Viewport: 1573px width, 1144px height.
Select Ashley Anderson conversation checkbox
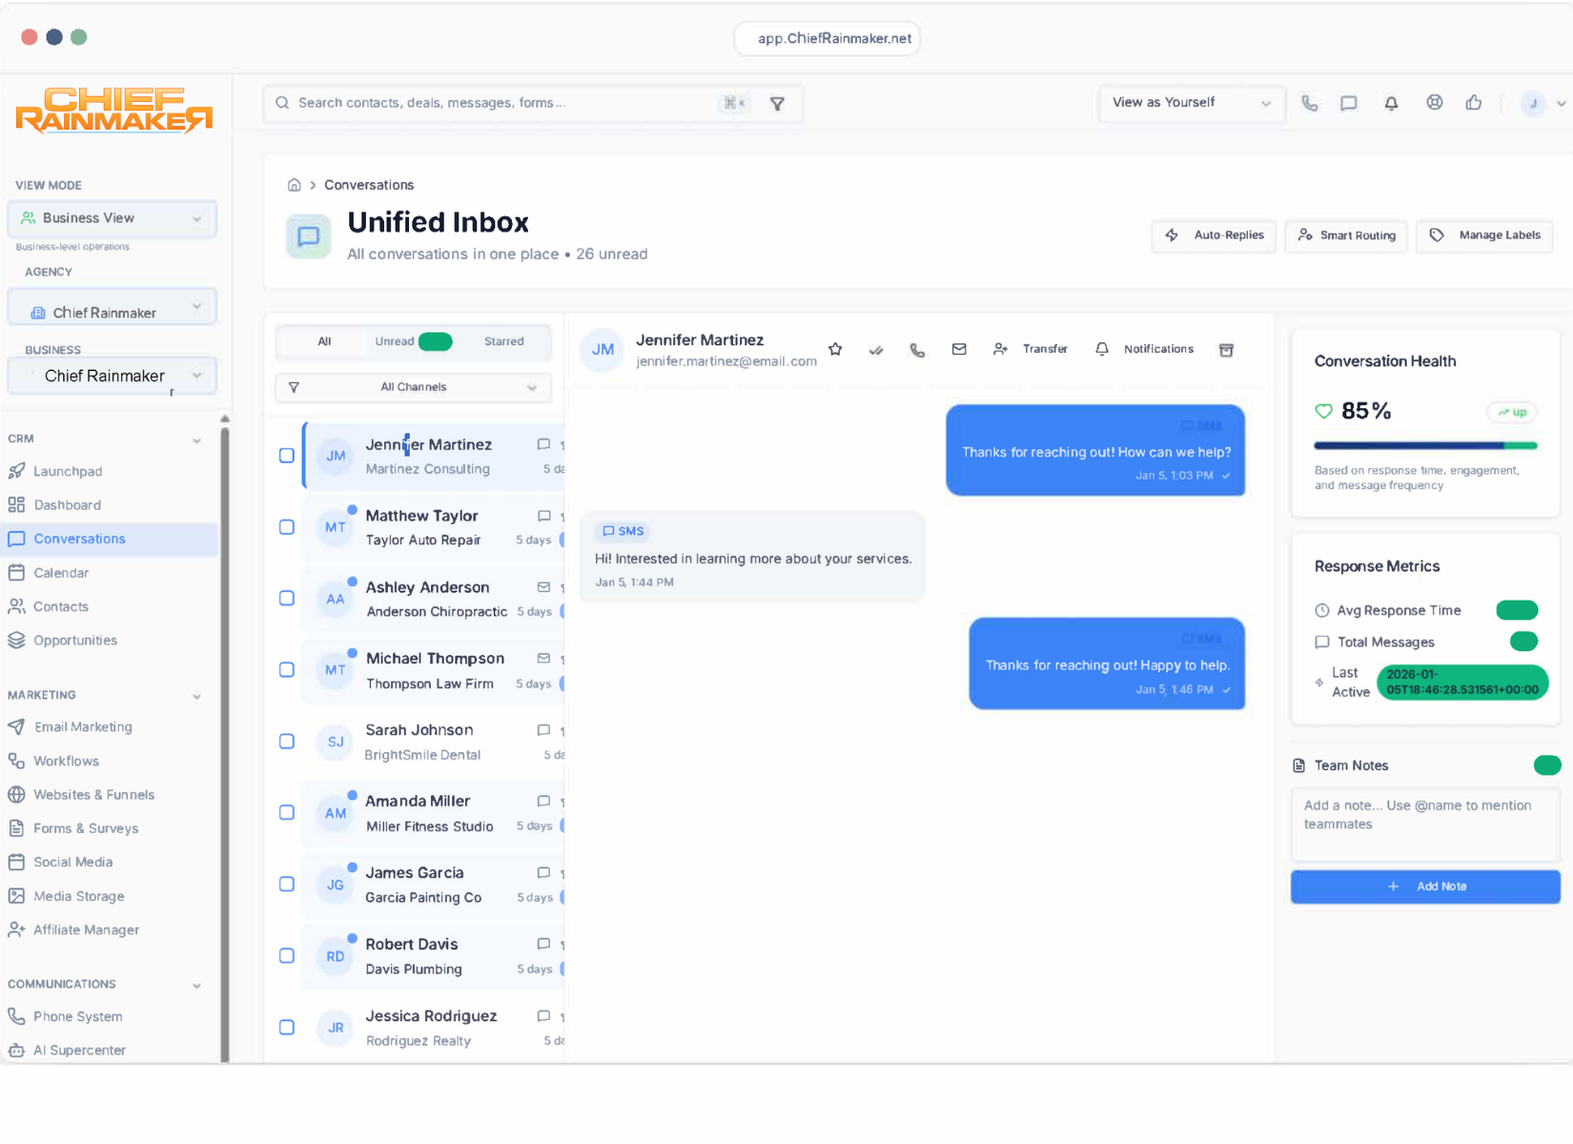[x=286, y=599]
